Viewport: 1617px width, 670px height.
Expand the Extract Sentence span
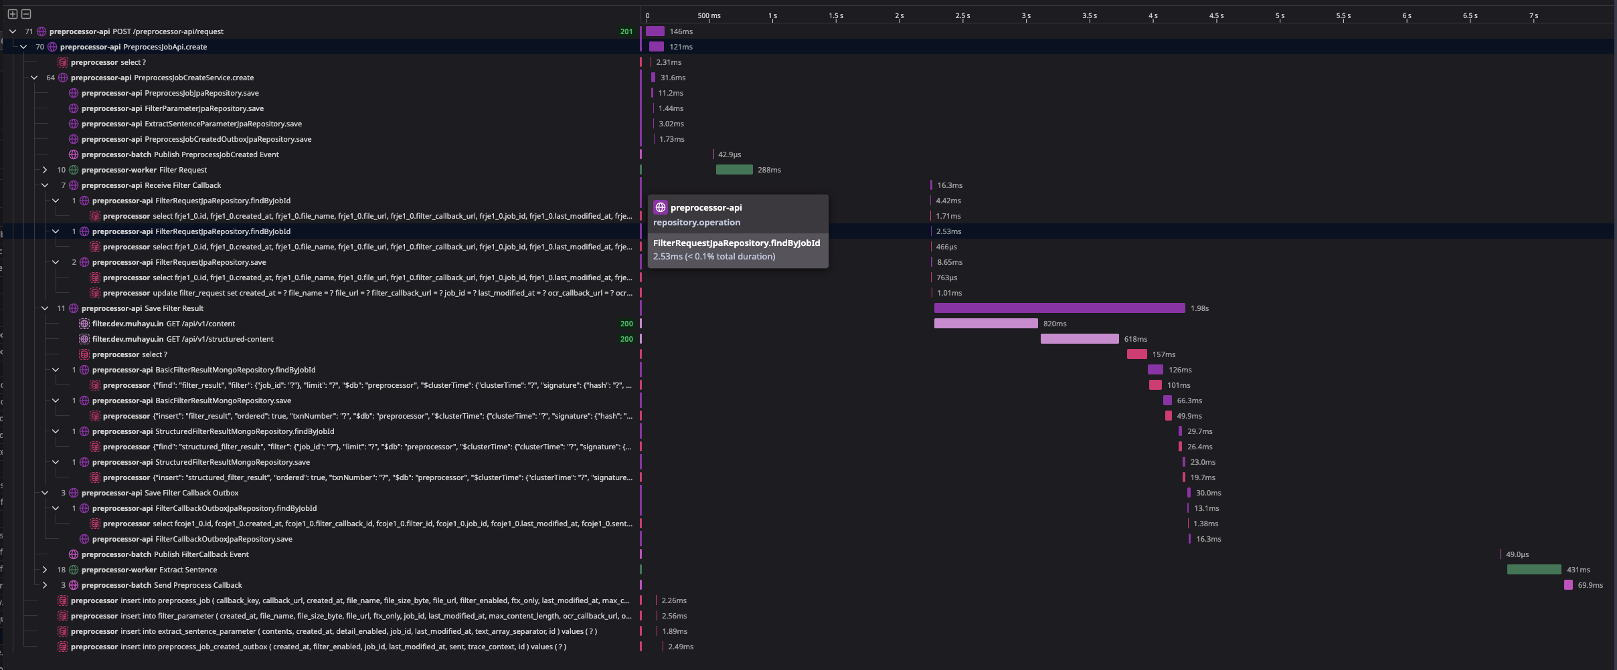tap(45, 570)
